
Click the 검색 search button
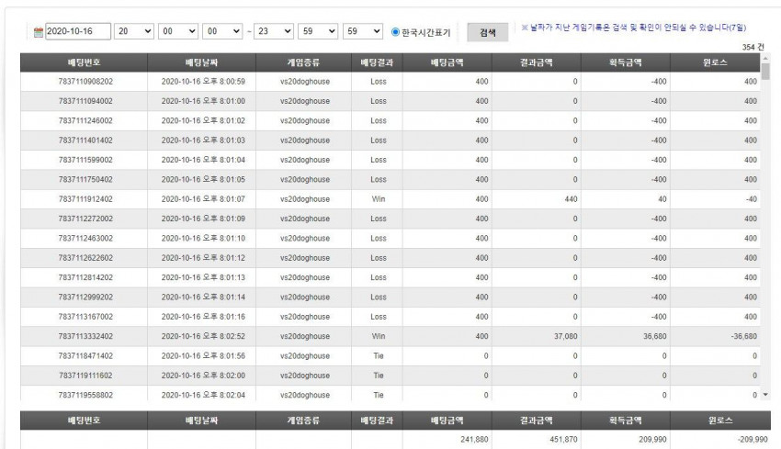(488, 32)
